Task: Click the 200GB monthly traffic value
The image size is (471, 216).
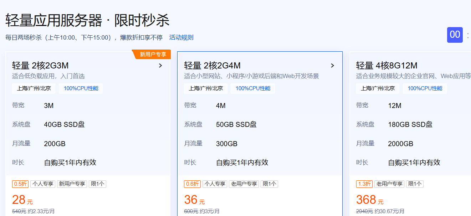Action: click(x=55, y=144)
